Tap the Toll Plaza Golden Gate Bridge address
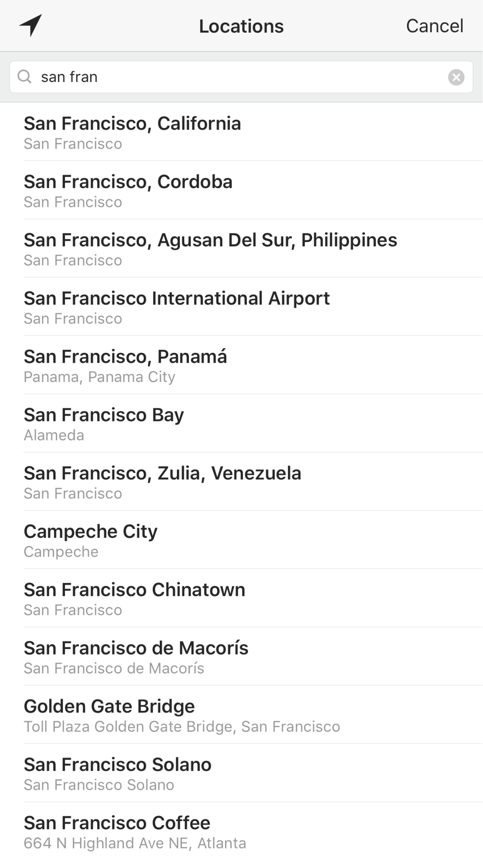483x858 pixels. [x=182, y=727]
